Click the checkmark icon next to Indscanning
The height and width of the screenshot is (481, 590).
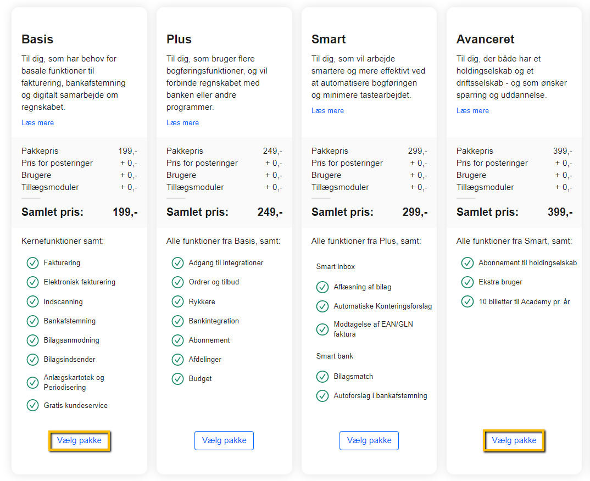tap(33, 301)
